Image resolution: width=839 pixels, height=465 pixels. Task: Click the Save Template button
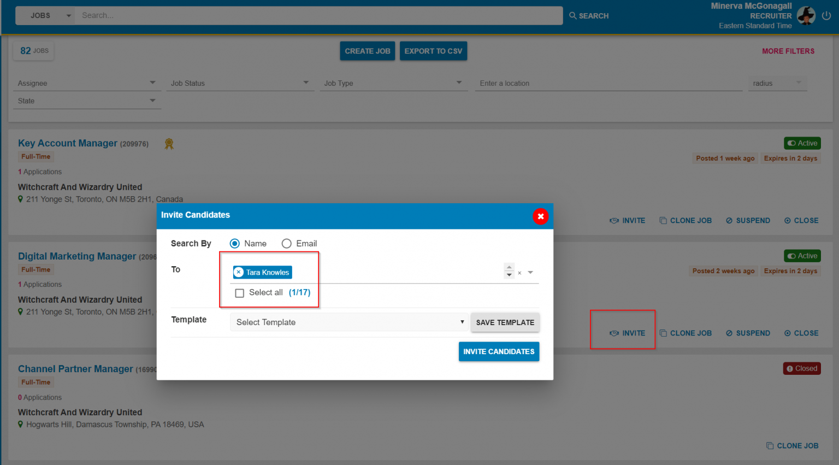click(x=505, y=322)
